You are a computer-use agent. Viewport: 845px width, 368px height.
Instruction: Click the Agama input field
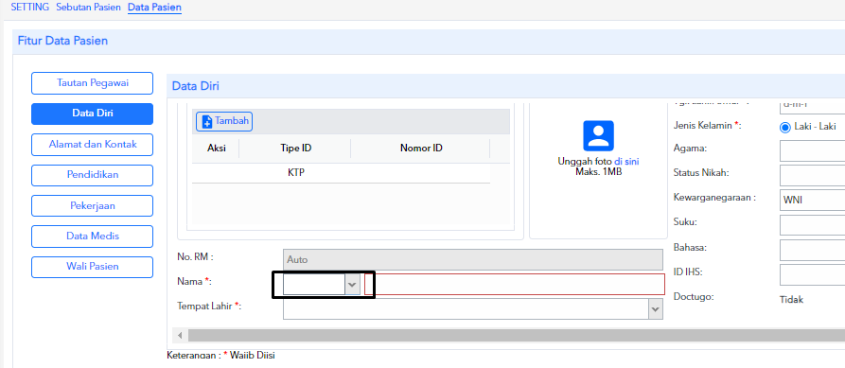pyautogui.click(x=812, y=150)
